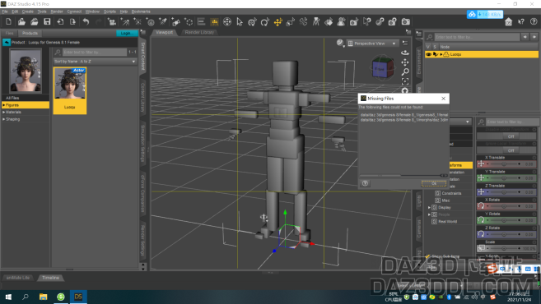
Task: Switch to the Timeline tab
Action: pyautogui.click(x=50, y=278)
